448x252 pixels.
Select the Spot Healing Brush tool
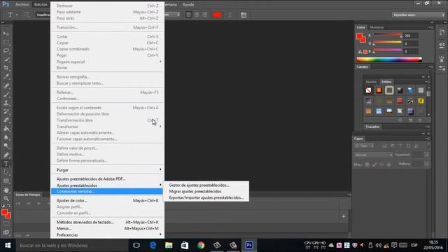pyautogui.click(x=6, y=85)
